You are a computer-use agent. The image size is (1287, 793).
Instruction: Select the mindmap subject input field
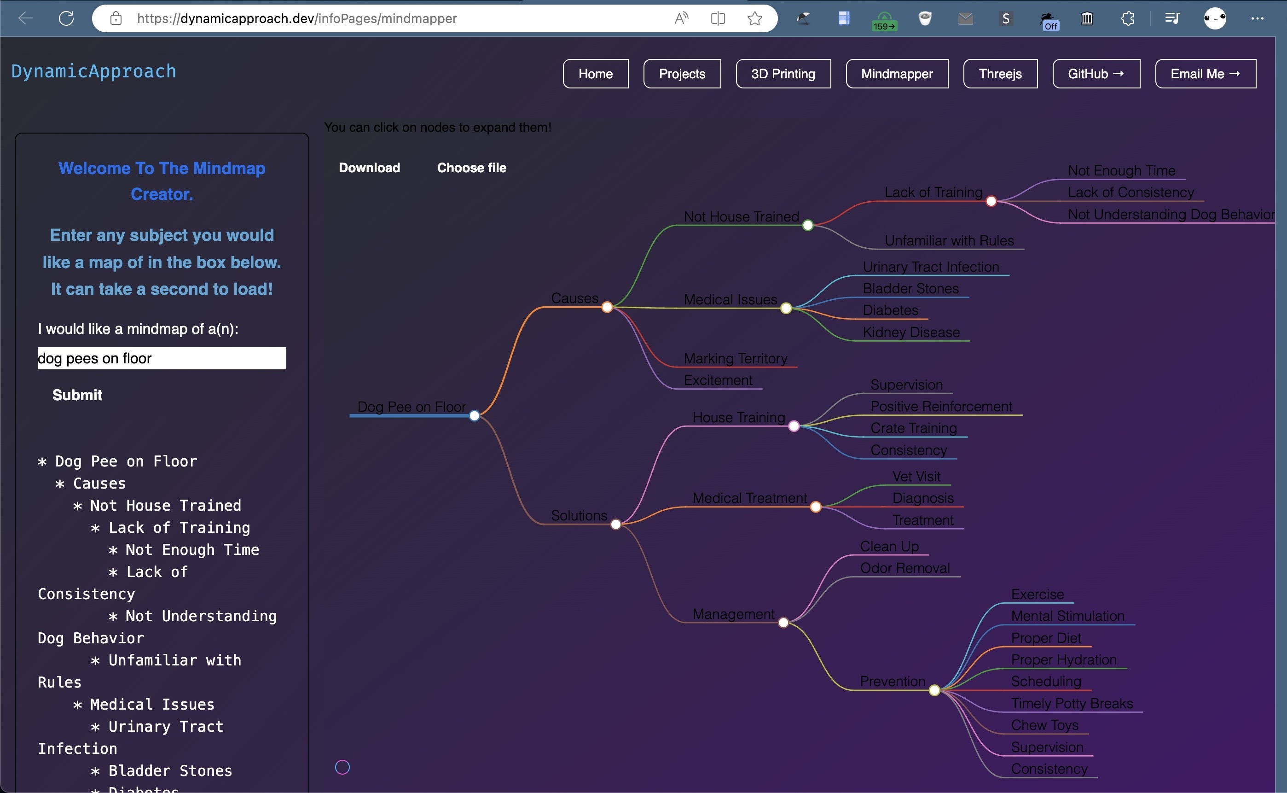(x=161, y=358)
